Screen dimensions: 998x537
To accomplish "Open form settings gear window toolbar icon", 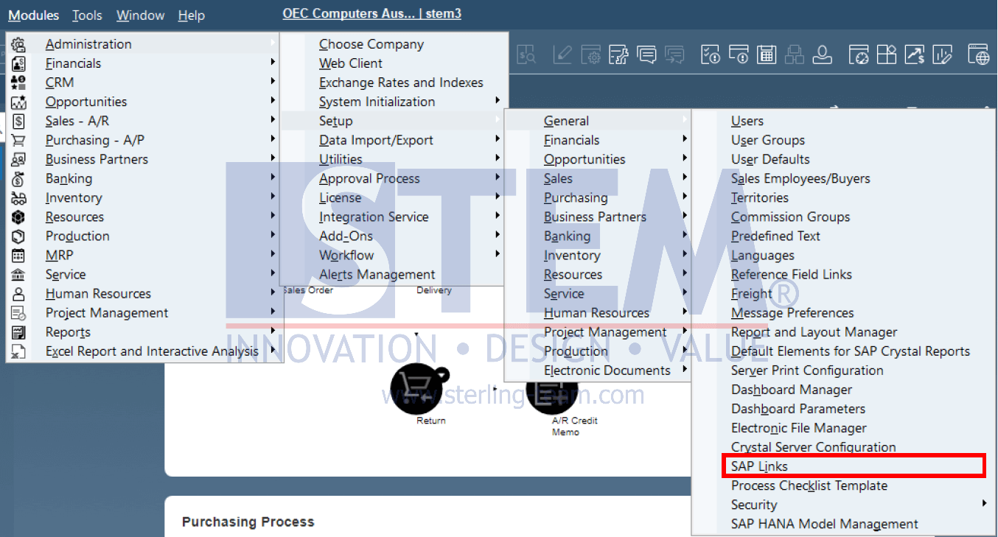I will coord(591,55).
